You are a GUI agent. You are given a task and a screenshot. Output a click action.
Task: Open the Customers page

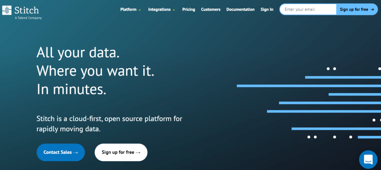pyautogui.click(x=211, y=9)
